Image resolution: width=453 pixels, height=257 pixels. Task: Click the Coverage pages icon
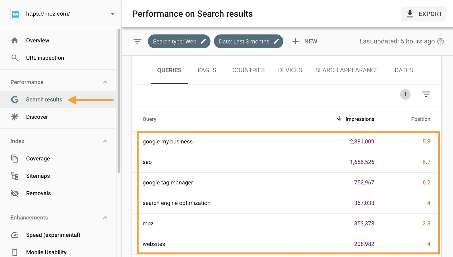pos(15,159)
